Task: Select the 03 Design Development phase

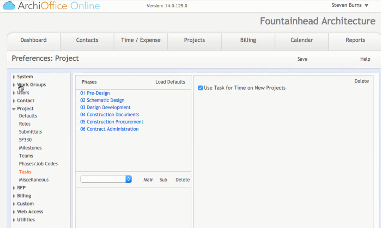Action: [105, 108]
